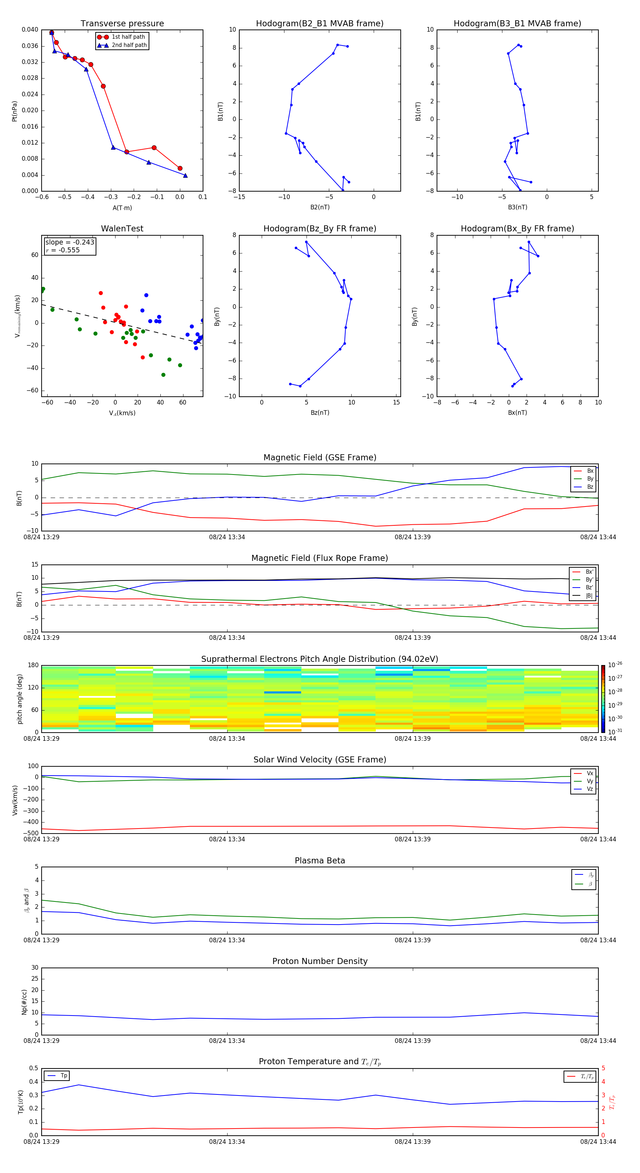Click the 'Solar Wind Velocity (GSE Frame)' title
The height and width of the screenshot is (1173, 640).
click(320, 760)
